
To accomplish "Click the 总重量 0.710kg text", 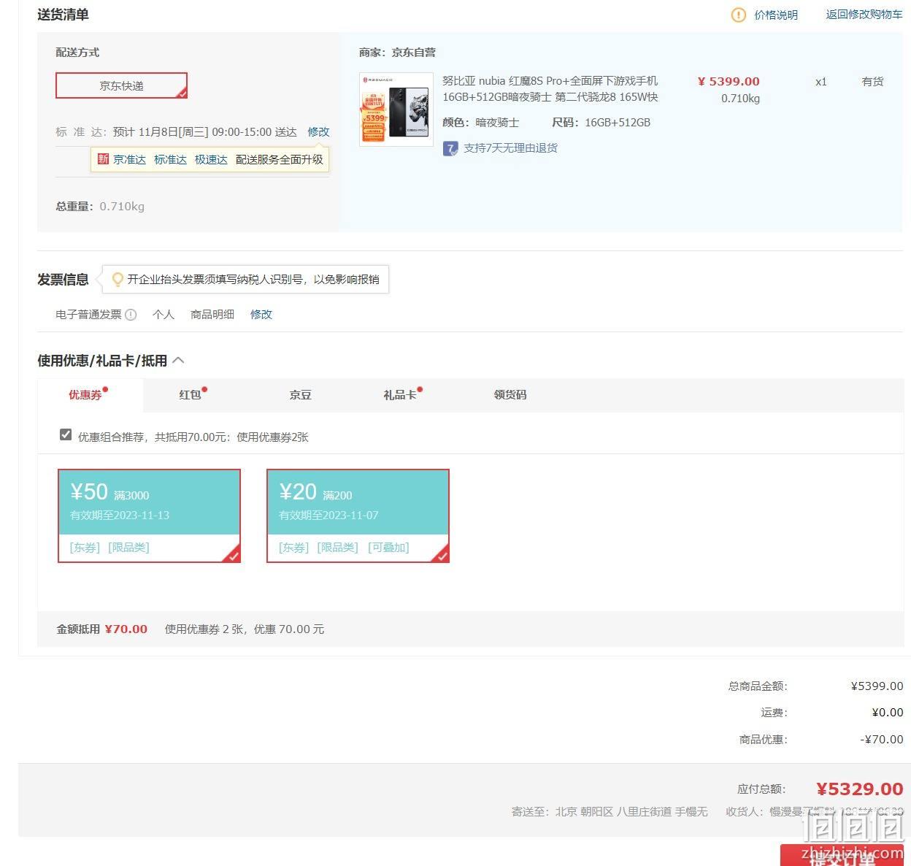I will click(100, 207).
